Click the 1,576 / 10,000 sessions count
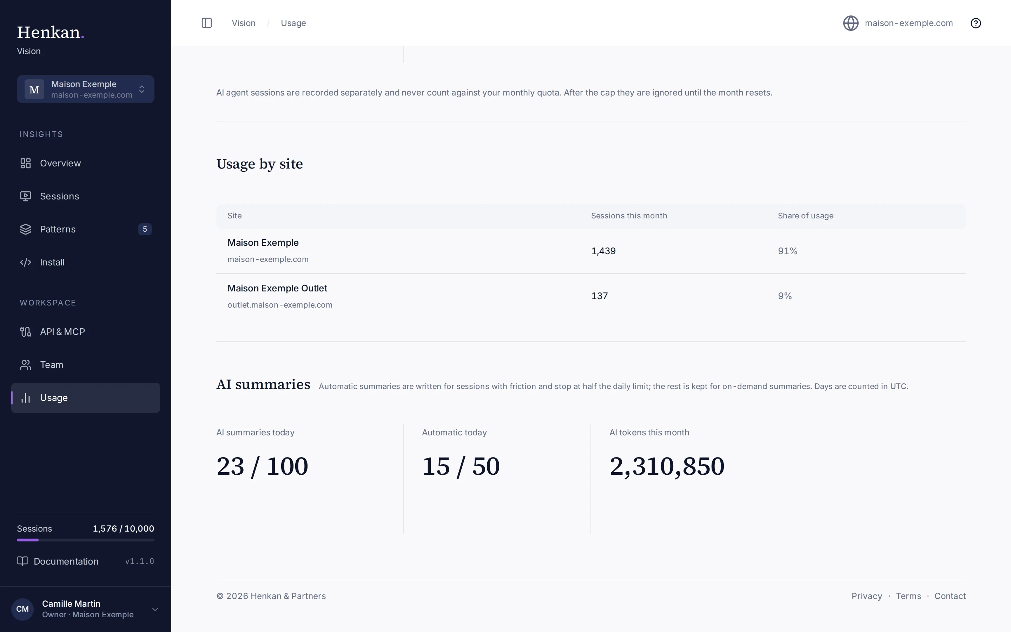This screenshot has height=632, width=1011. (123, 528)
